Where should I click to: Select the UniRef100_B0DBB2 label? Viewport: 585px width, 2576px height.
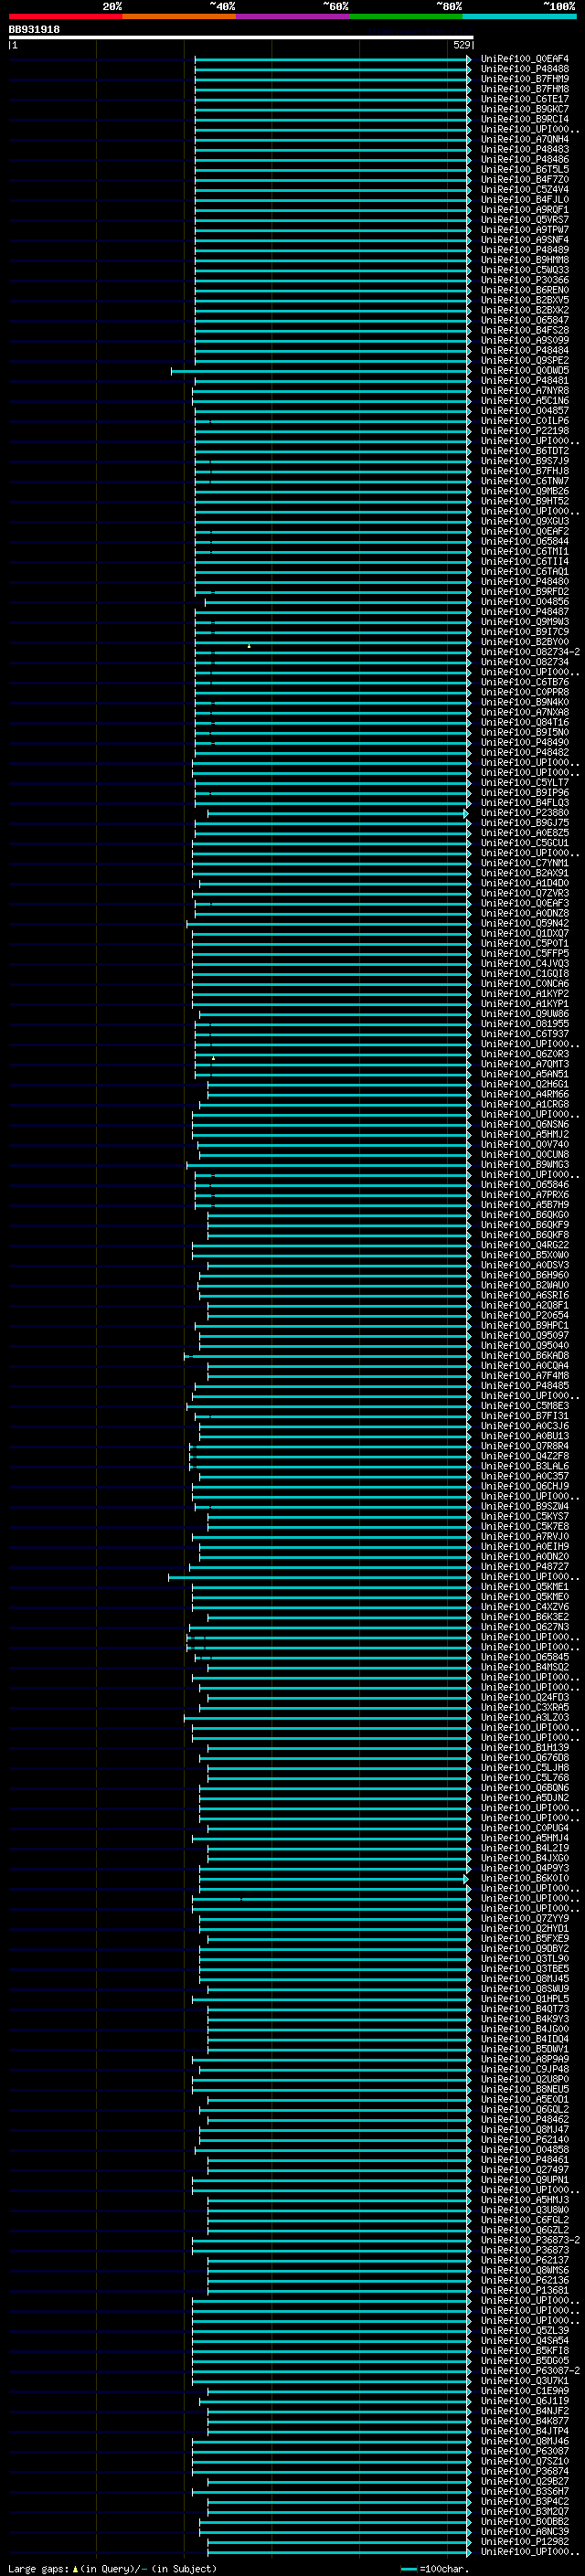524,2521
